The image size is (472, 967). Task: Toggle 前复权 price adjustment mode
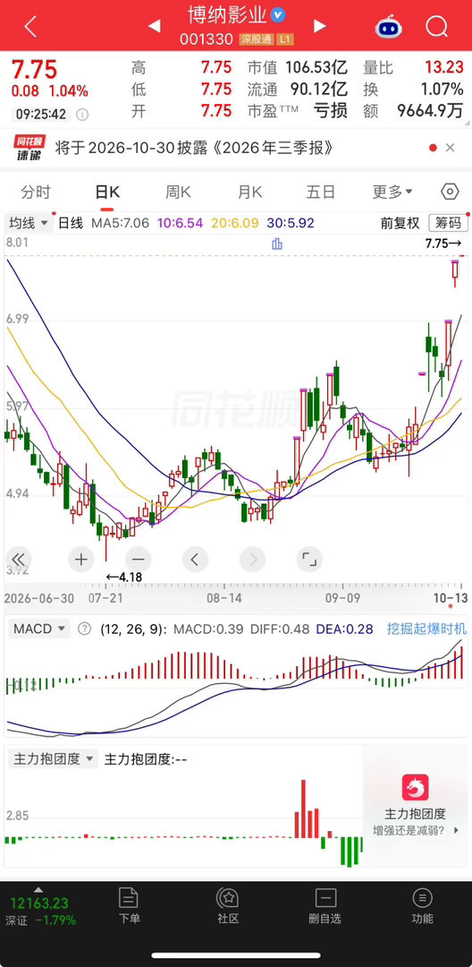400,223
